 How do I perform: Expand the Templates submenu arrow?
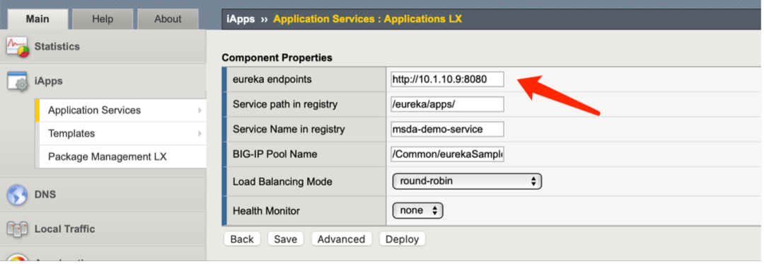click(199, 134)
